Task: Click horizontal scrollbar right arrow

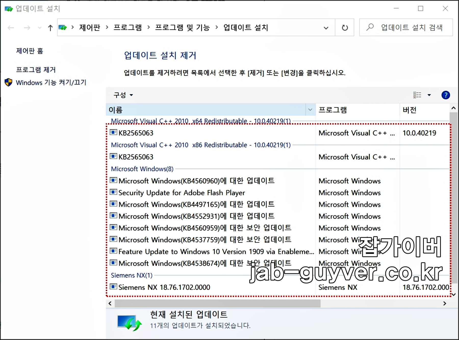Action: tap(445, 303)
